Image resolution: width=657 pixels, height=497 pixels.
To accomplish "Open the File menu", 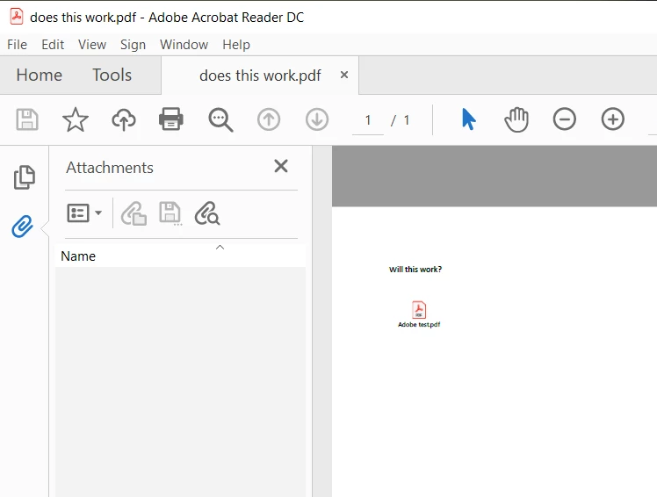I will tap(18, 45).
